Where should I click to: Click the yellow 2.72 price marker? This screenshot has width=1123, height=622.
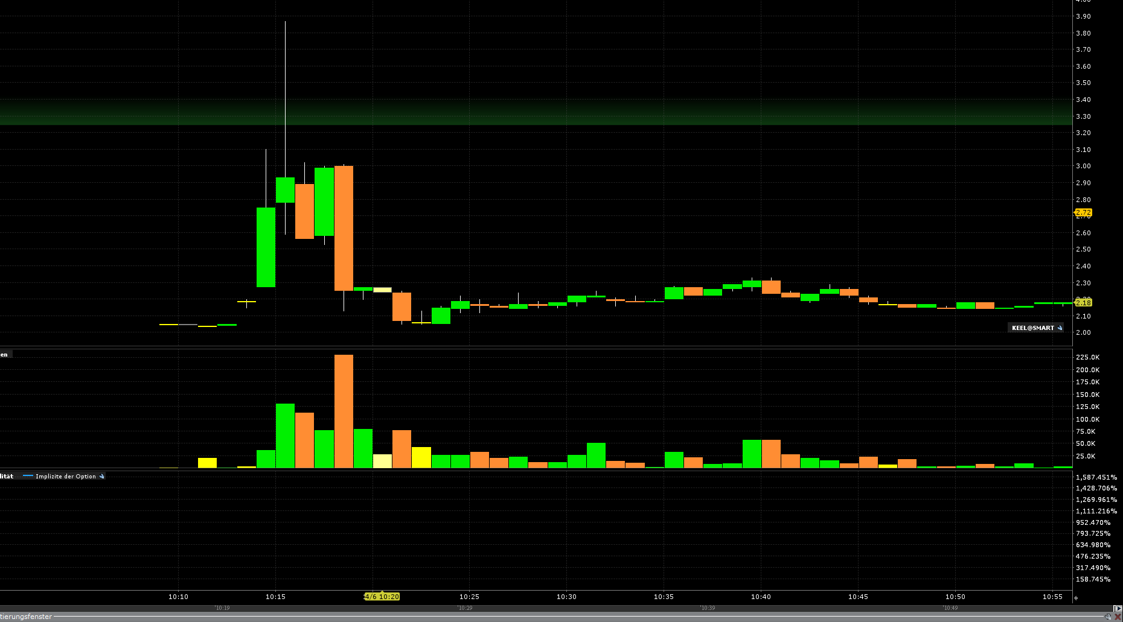coord(1083,212)
